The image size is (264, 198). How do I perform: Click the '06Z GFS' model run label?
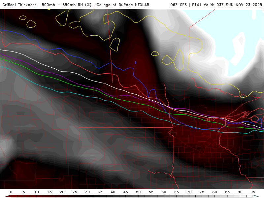pyautogui.click(x=179, y=5)
